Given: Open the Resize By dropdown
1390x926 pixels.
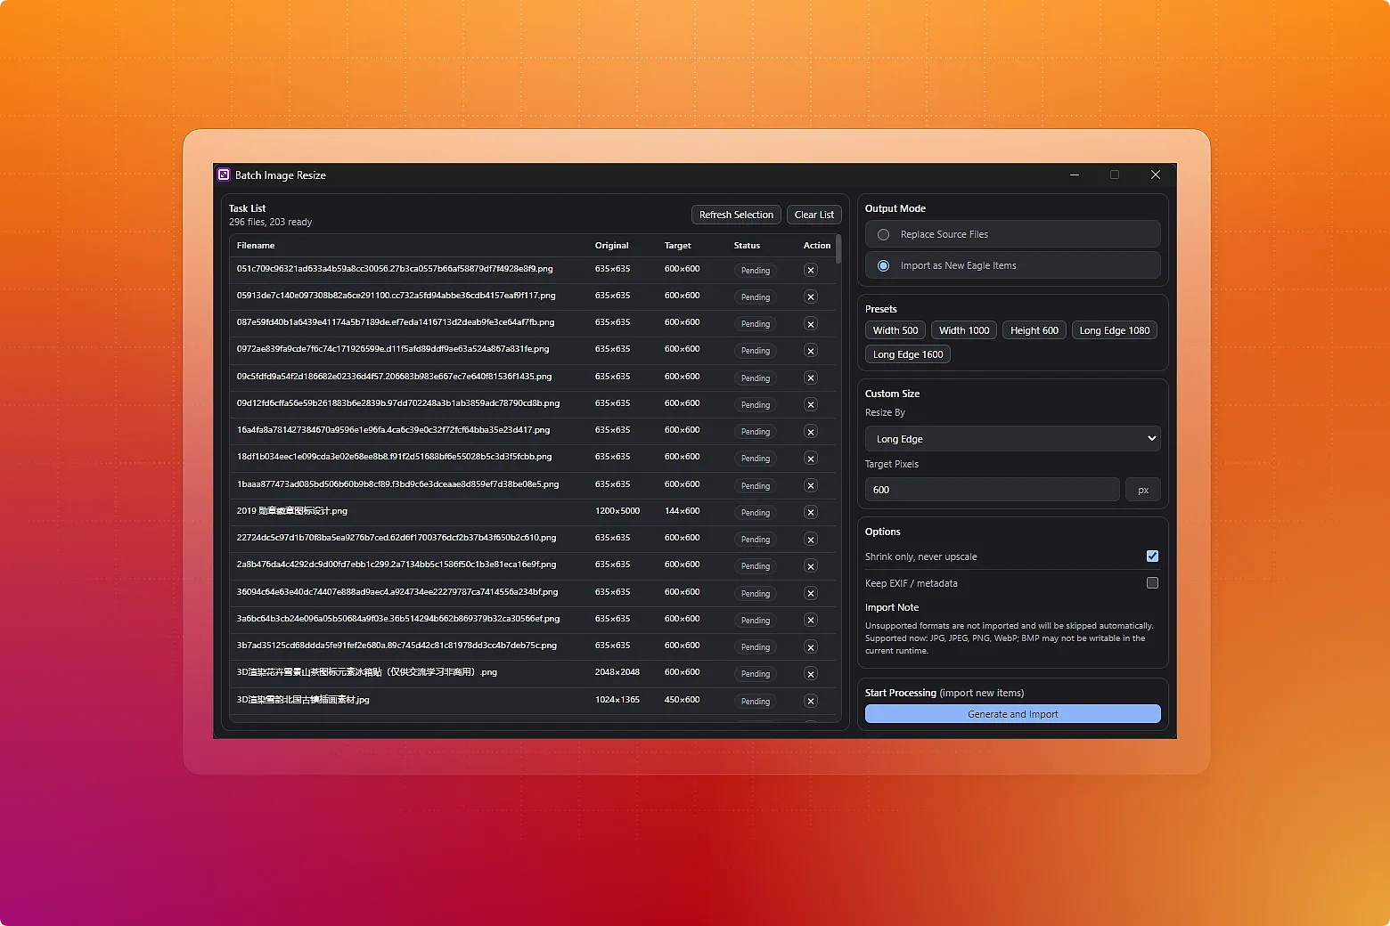Looking at the screenshot, I should [1012, 438].
